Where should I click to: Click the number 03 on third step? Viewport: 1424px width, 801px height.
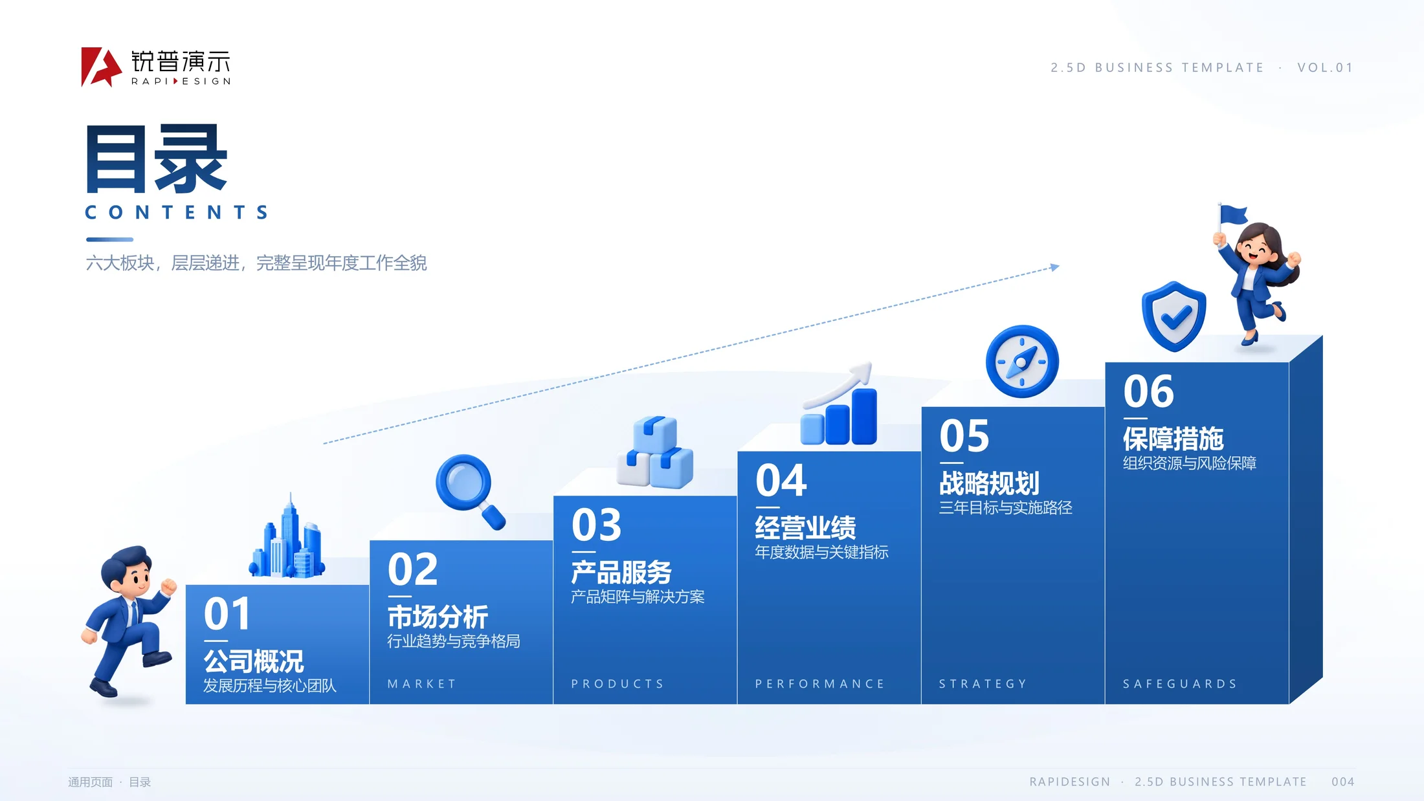tap(596, 525)
